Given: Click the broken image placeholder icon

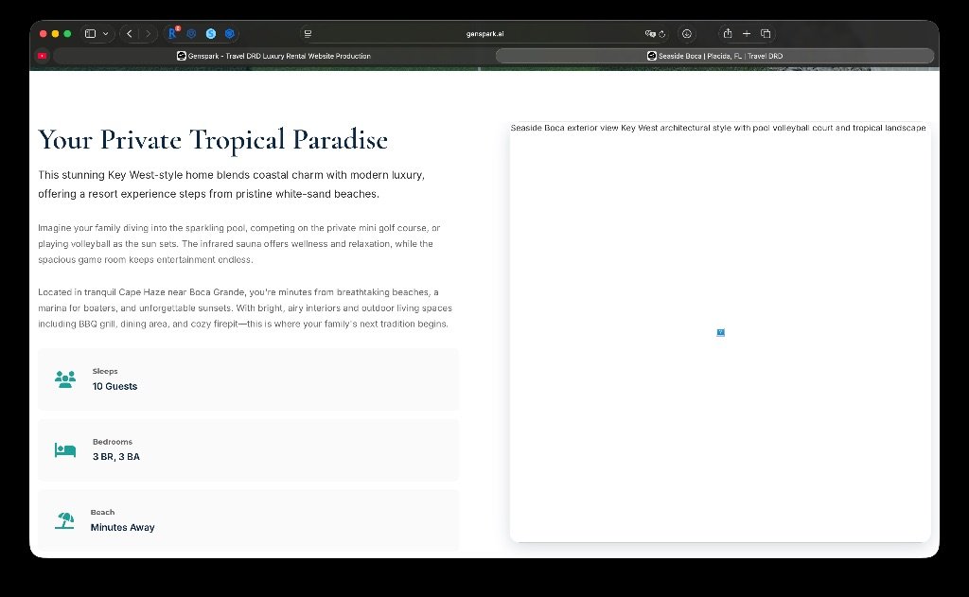Looking at the screenshot, I should [720, 332].
